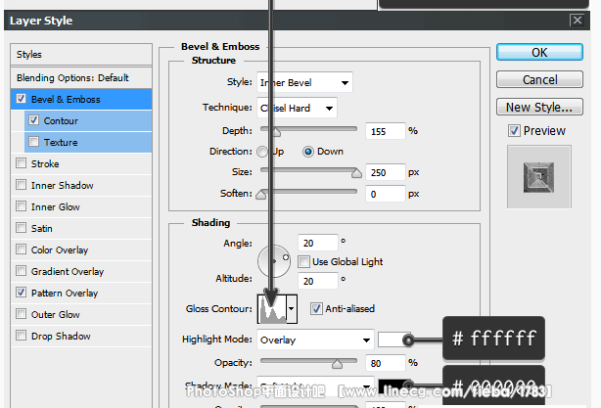Screen dimensions: 601x408
Task: Expand the Technique dropdown showing Chisel Hard
Action: [x=297, y=108]
